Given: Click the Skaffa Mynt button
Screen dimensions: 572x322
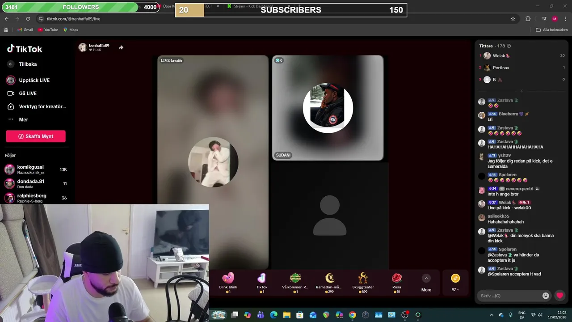Looking at the screenshot, I should coord(36,136).
